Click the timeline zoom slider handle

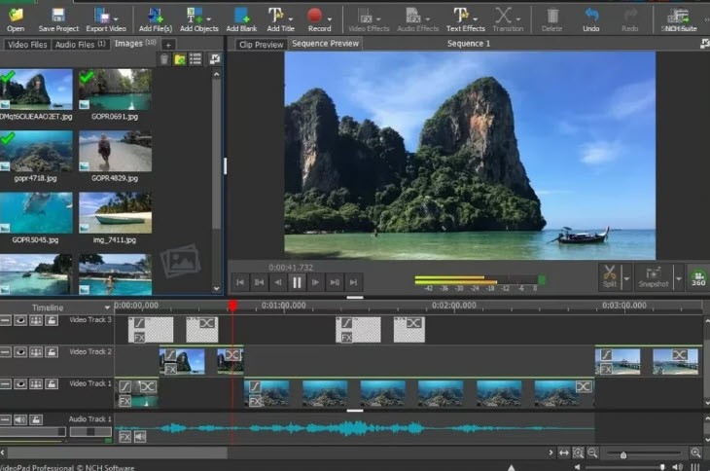(623, 454)
